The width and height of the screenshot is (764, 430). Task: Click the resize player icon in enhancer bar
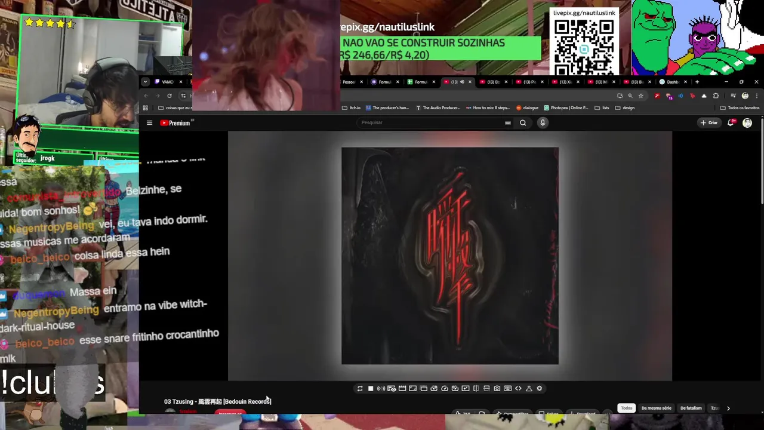tap(412, 388)
